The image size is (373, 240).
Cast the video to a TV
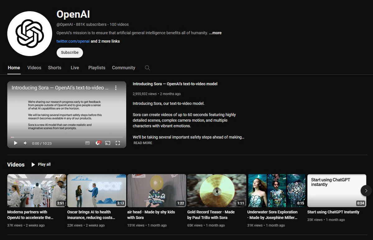108,143
